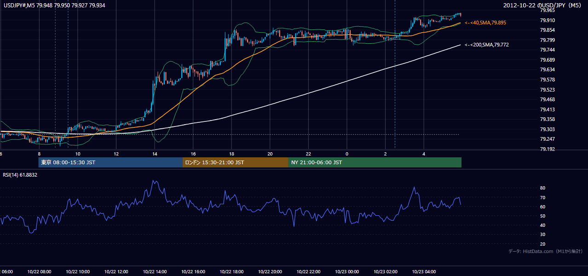Click the 10/22 16:00 time axis label

[x=193, y=272]
